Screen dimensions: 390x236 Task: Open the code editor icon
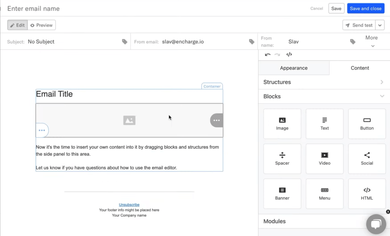[x=289, y=55]
